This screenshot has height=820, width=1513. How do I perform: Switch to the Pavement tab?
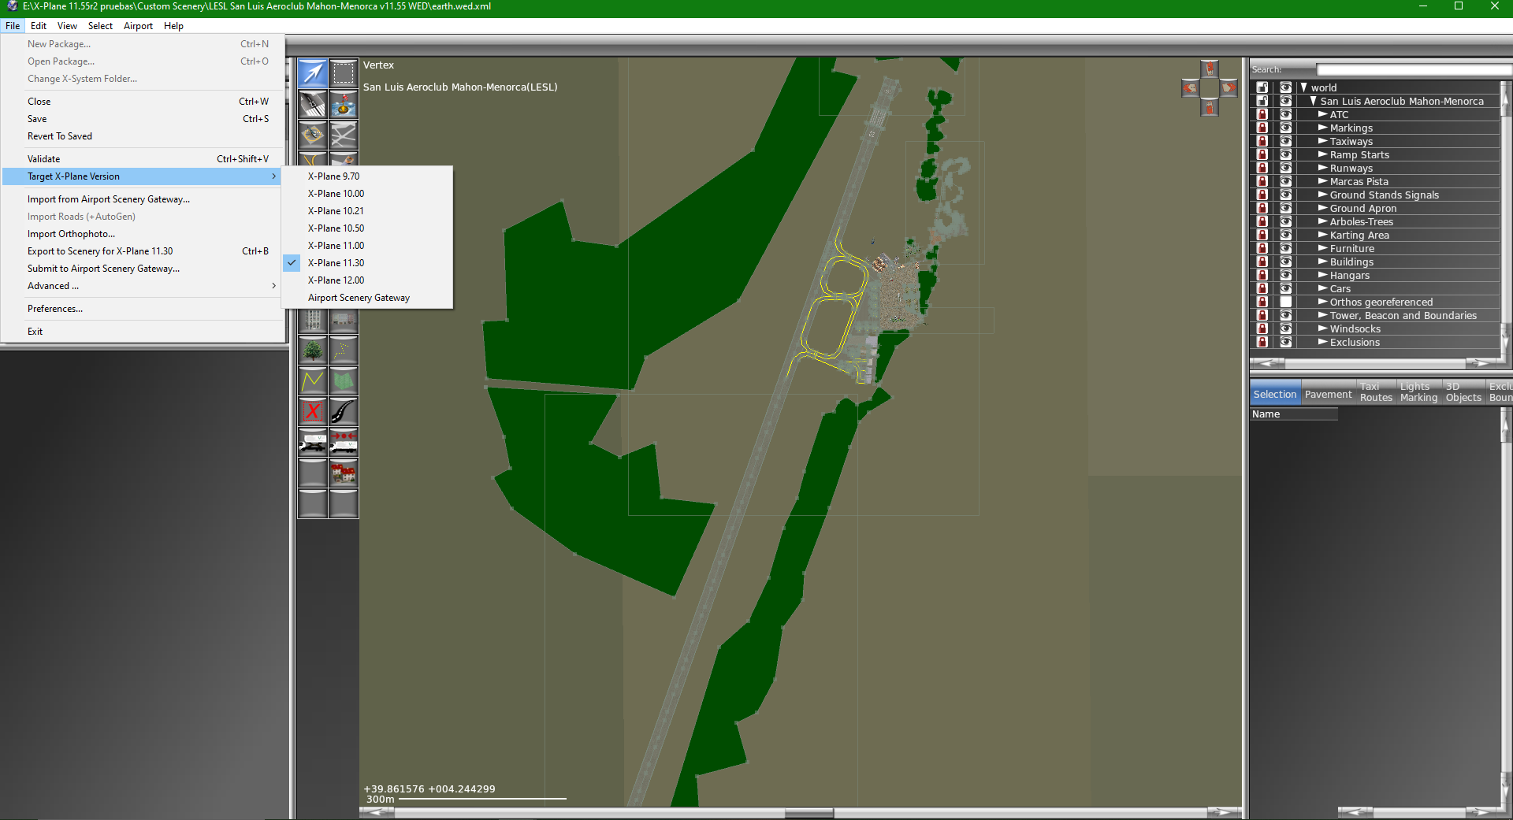[1328, 394]
